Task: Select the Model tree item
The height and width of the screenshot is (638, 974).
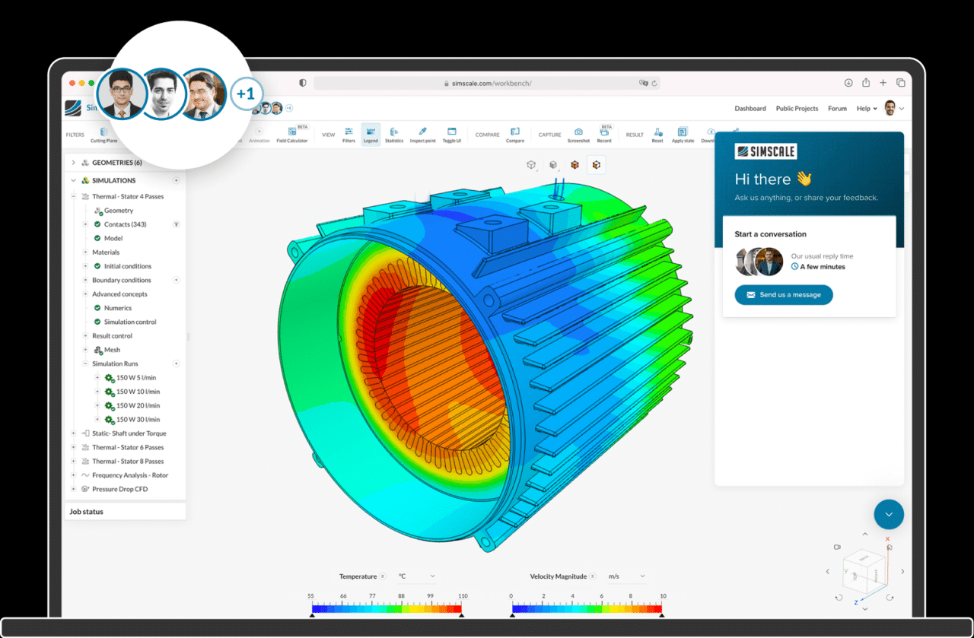Action: tap(113, 238)
